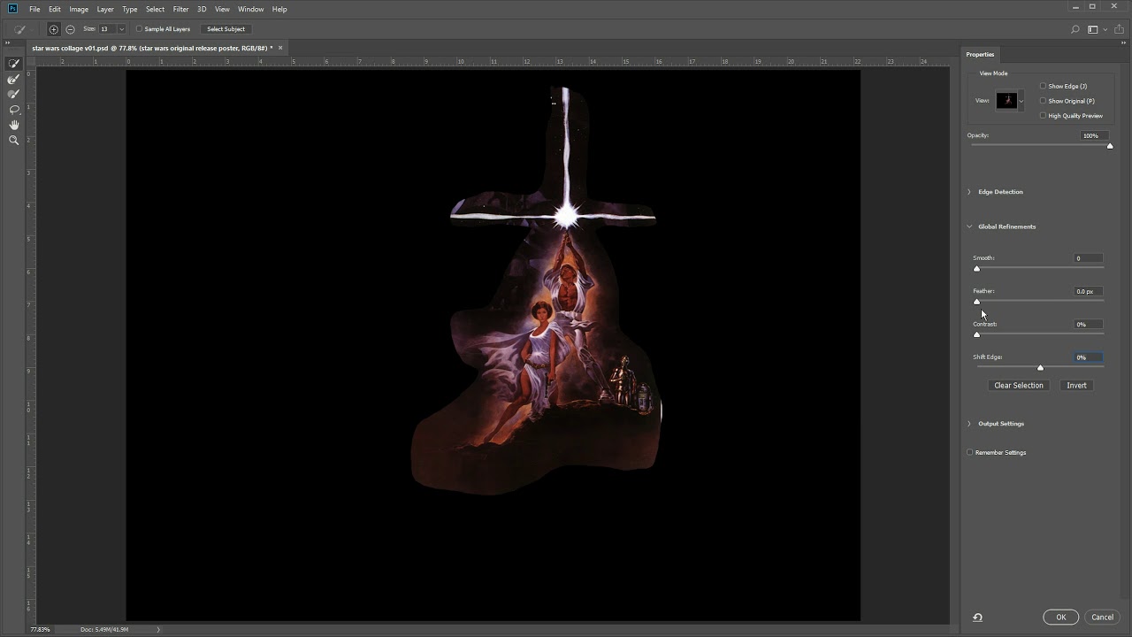Open the Image menu
The width and height of the screenshot is (1132, 637).
tap(79, 9)
